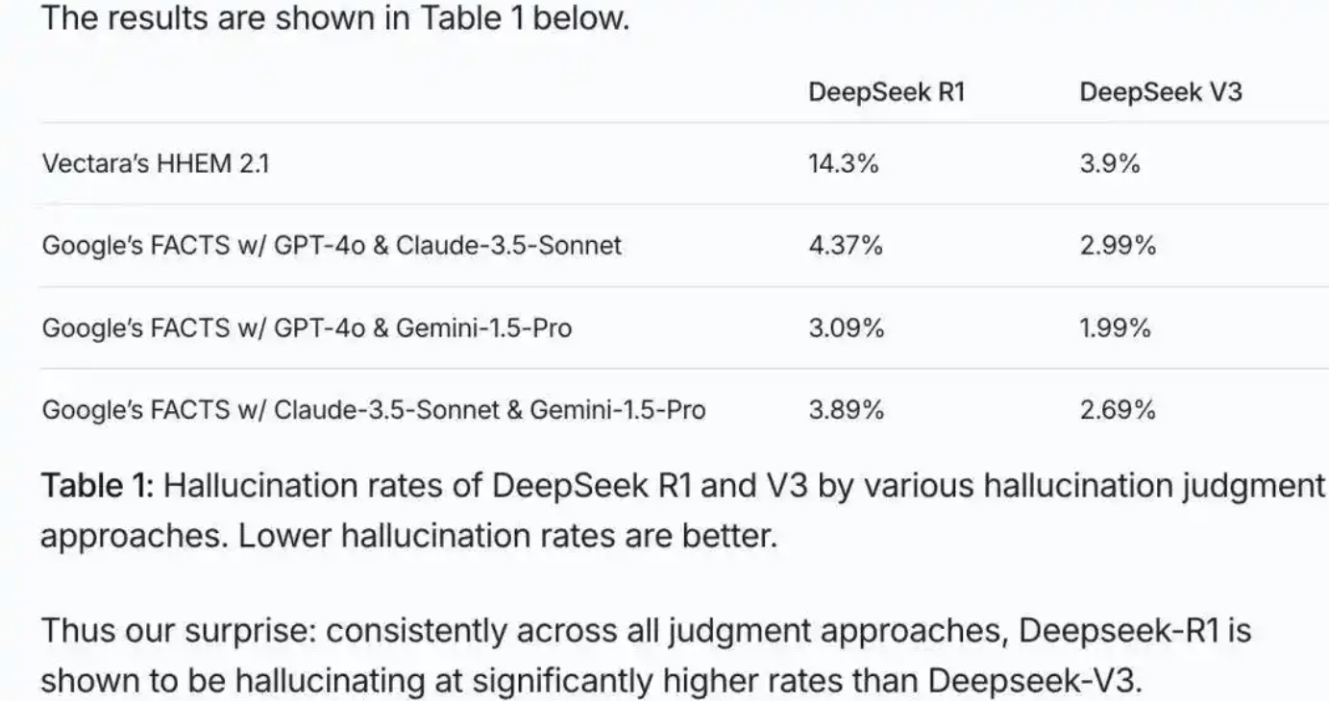Click the 14.3% cell for DeepSeek R1
Image resolution: width=1329 pixels, height=701 pixels.
844,163
